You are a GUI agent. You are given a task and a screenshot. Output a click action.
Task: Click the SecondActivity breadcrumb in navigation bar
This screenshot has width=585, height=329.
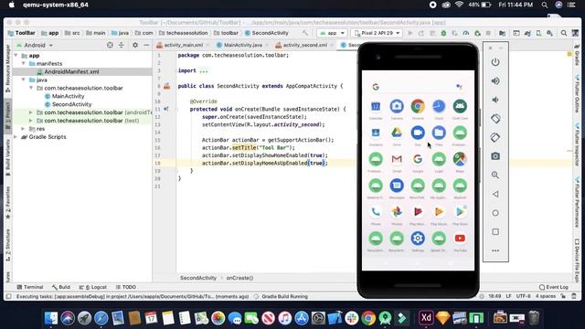266,33
